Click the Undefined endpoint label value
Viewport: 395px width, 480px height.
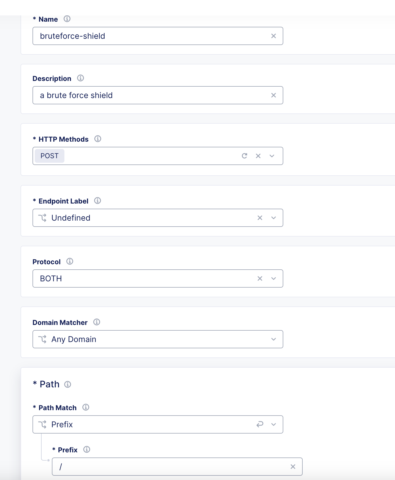click(x=71, y=218)
